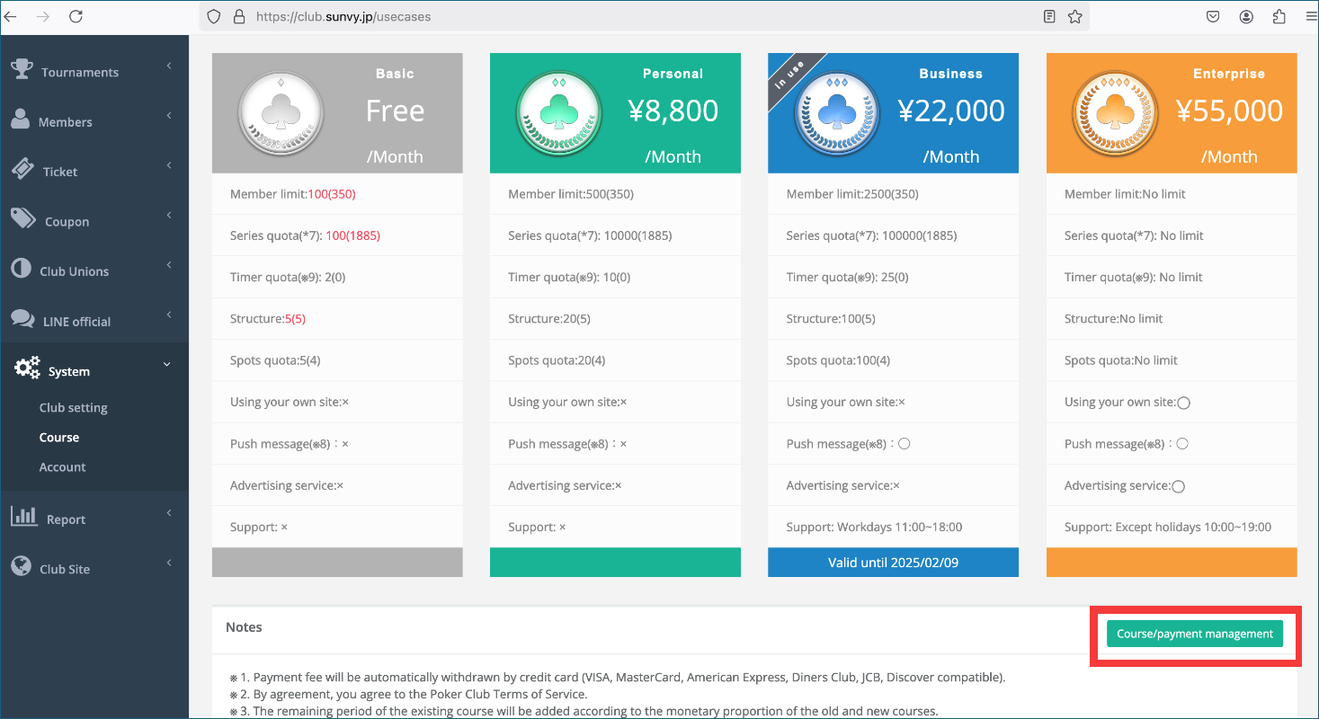Click the Course/payment management button
1319x719 pixels.
point(1195,634)
